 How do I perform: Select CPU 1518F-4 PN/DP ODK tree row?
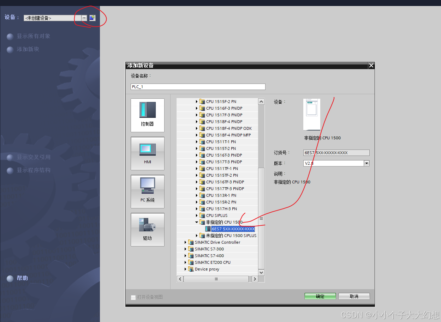point(217,128)
